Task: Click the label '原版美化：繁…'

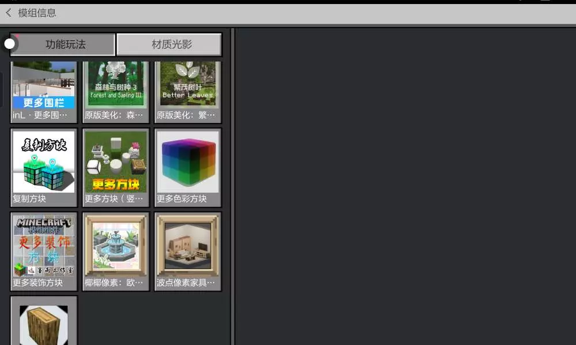Action: [186, 115]
